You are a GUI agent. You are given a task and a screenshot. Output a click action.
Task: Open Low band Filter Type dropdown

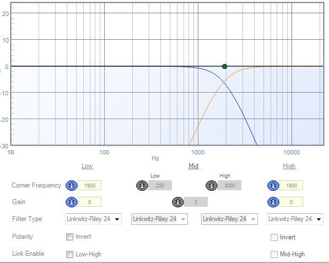pyautogui.click(x=93, y=219)
